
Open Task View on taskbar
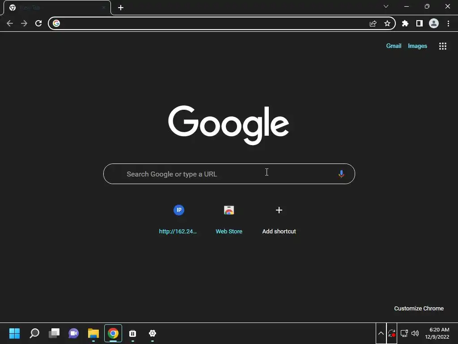pyautogui.click(x=54, y=333)
